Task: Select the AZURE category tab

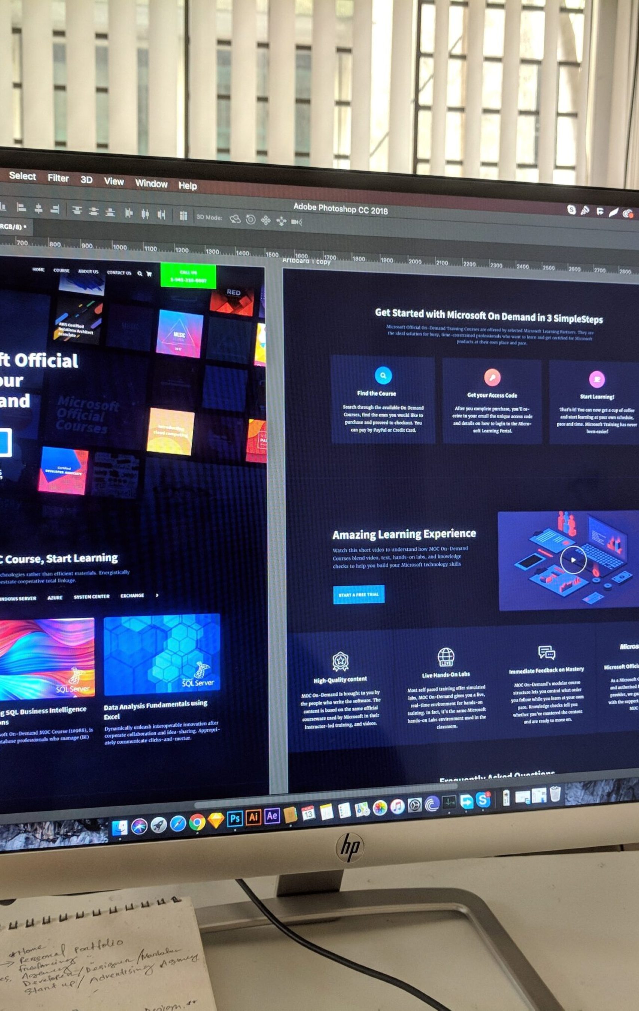Action: (x=55, y=598)
